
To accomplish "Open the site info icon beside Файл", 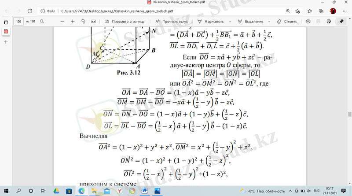I will click(x=42, y=11).
